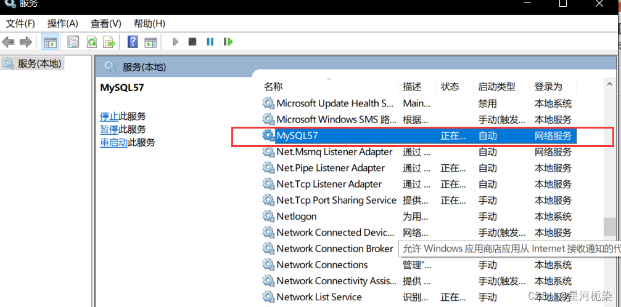
Task: Open the Help question mark icon
Action: pyautogui.click(x=133, y=41)
